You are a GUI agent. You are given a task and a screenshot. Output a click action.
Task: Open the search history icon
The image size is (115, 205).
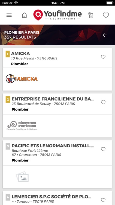click(x=91, y=15)
